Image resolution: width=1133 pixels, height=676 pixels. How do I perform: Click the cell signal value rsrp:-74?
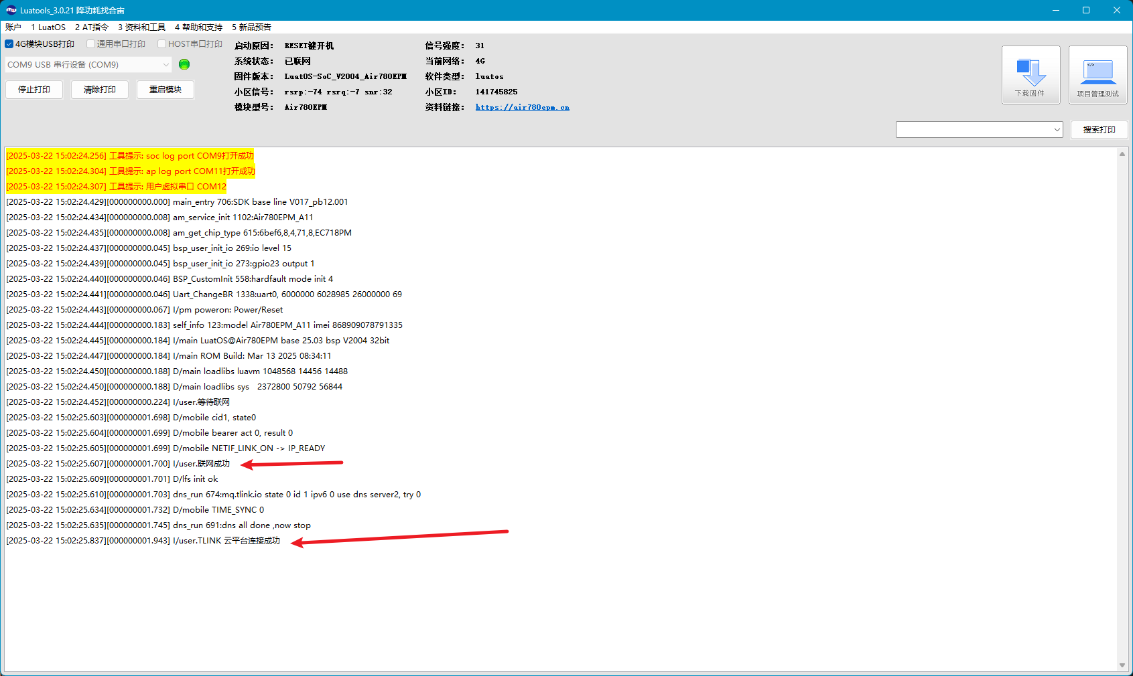[x=338, y=92]
